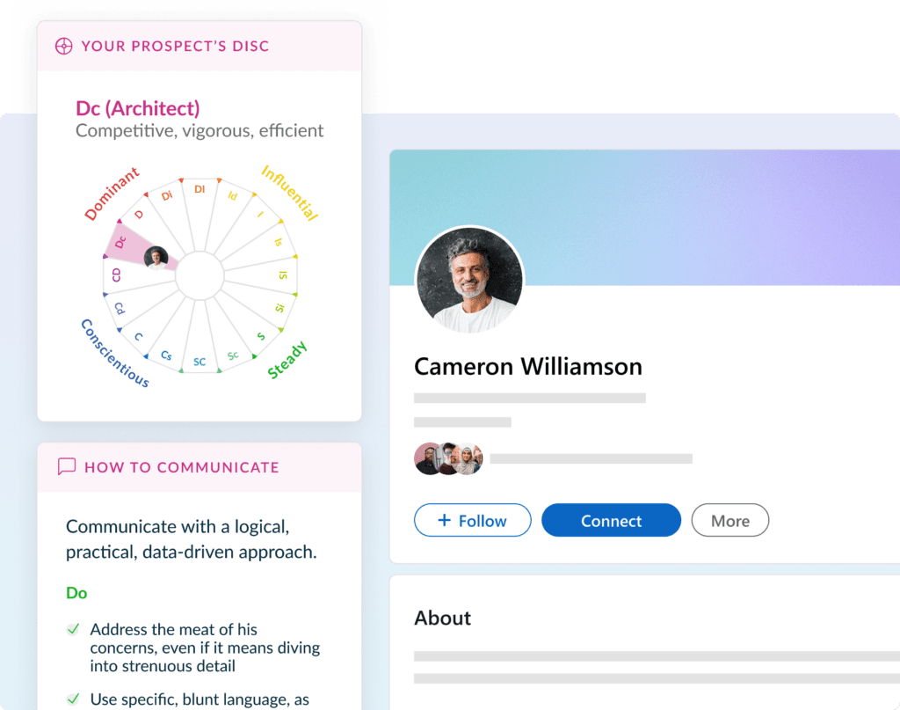This screenshot has width=900, height=710.
Task: Click the checkmark next to "Use specific, blunt language"
Action: point(74,700)
